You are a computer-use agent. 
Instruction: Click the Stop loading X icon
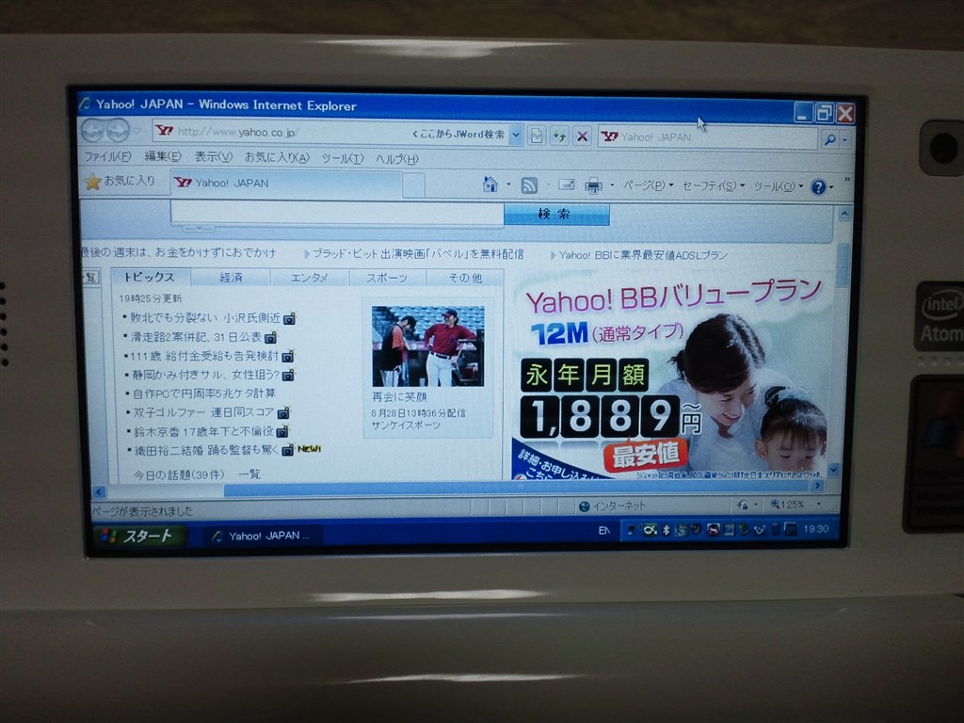(582, 136)
